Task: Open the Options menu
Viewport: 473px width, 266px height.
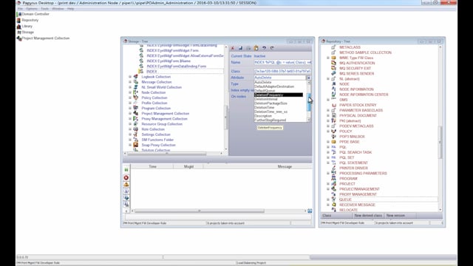Action: (32, 9)
